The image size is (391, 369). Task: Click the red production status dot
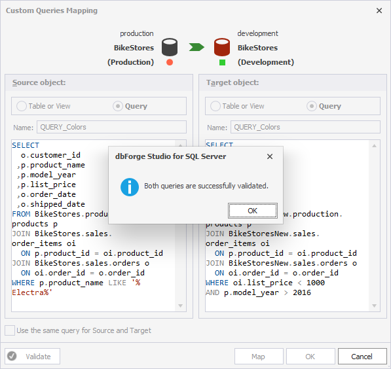pos(170,62)
